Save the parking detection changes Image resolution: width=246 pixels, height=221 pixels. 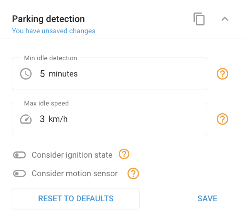point(207,199)
